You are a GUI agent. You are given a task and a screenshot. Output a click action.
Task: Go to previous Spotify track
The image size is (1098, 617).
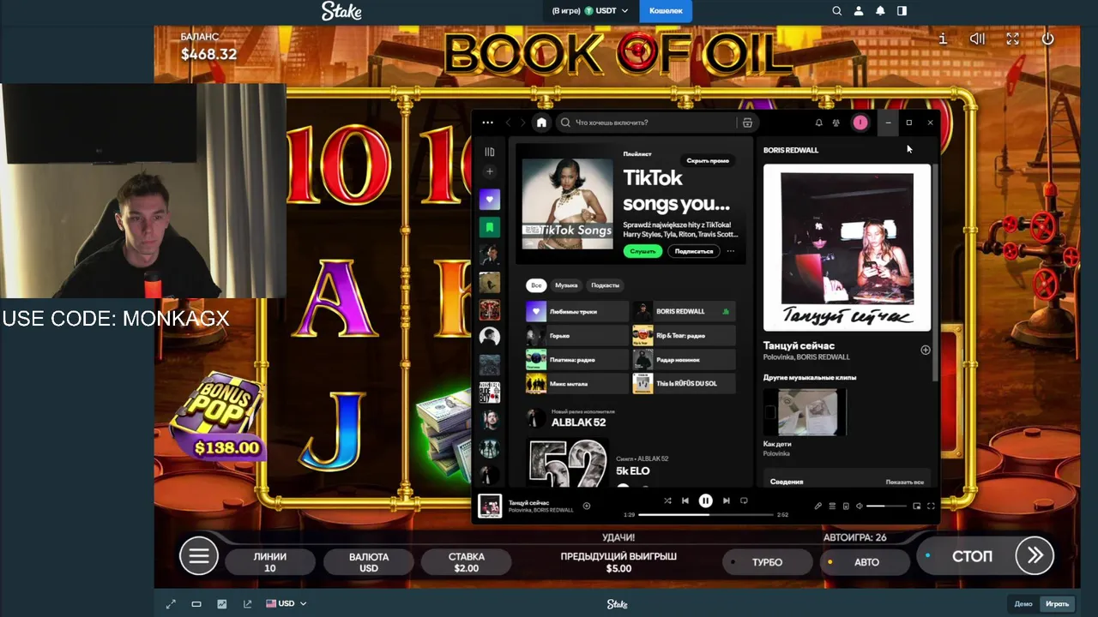[x=685, y=500]
